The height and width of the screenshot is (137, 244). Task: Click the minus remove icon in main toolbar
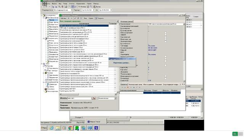(49, 7)
